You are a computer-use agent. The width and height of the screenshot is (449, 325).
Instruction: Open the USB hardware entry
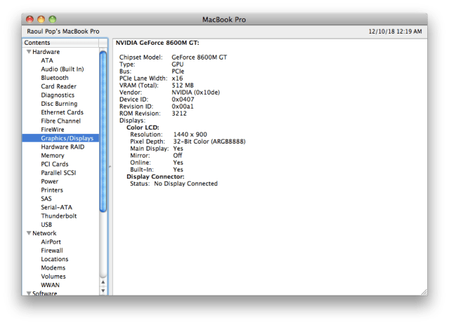point(47,224)
